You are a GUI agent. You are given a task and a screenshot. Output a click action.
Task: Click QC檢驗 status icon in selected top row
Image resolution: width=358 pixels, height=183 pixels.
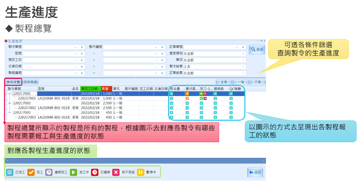[231, 94]
